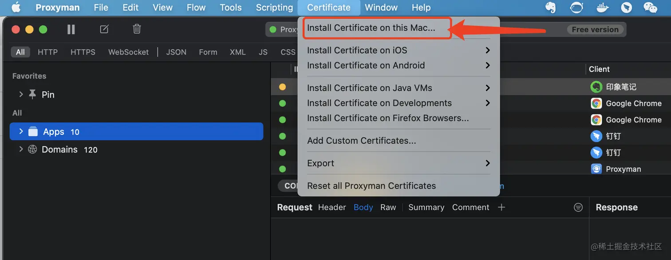Enable the WebSocket filter
The image size is (671, 260).
pyautogui.click(x=128, y=52)
